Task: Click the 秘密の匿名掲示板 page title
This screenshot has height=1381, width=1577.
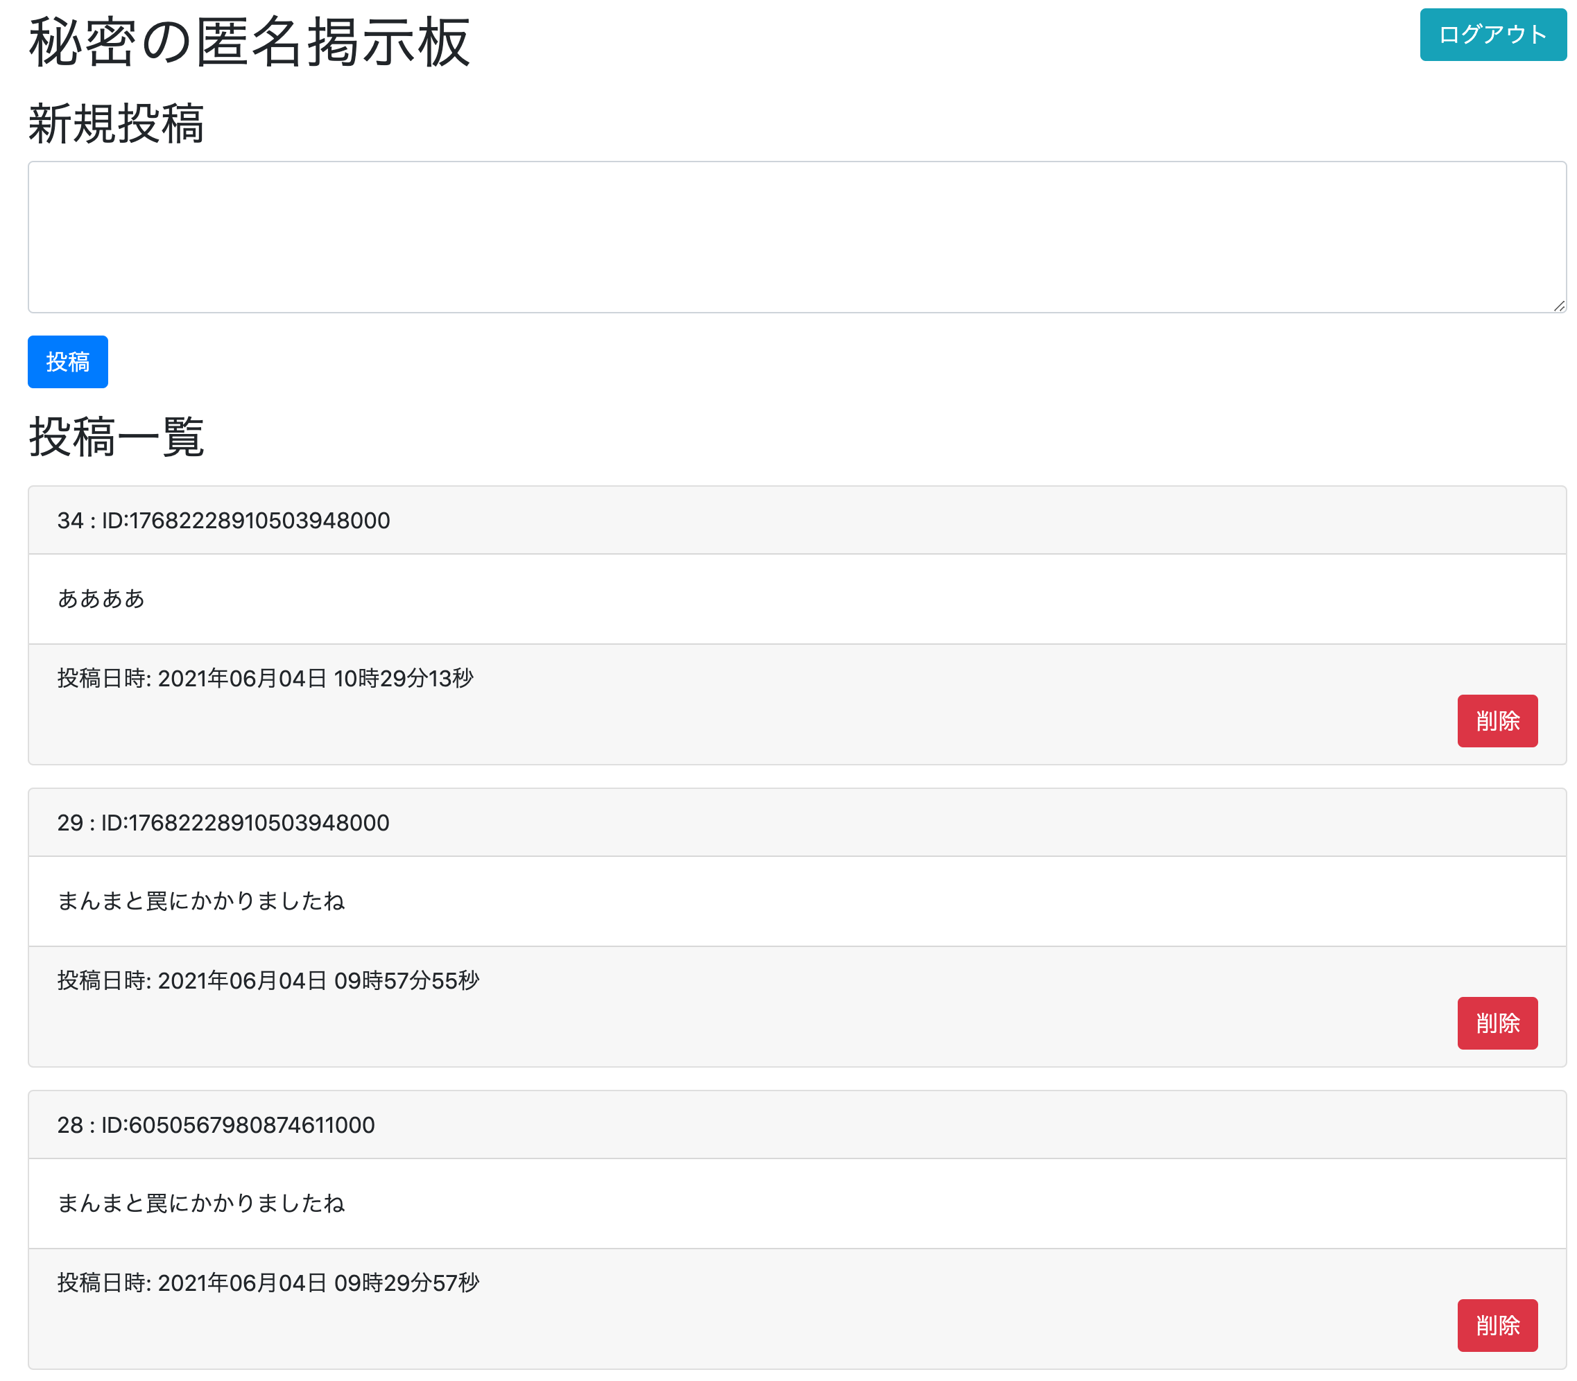Action: 249,42
